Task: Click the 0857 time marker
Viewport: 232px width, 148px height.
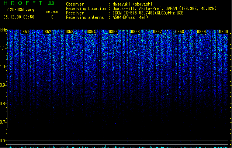Action: pos(157,32)
